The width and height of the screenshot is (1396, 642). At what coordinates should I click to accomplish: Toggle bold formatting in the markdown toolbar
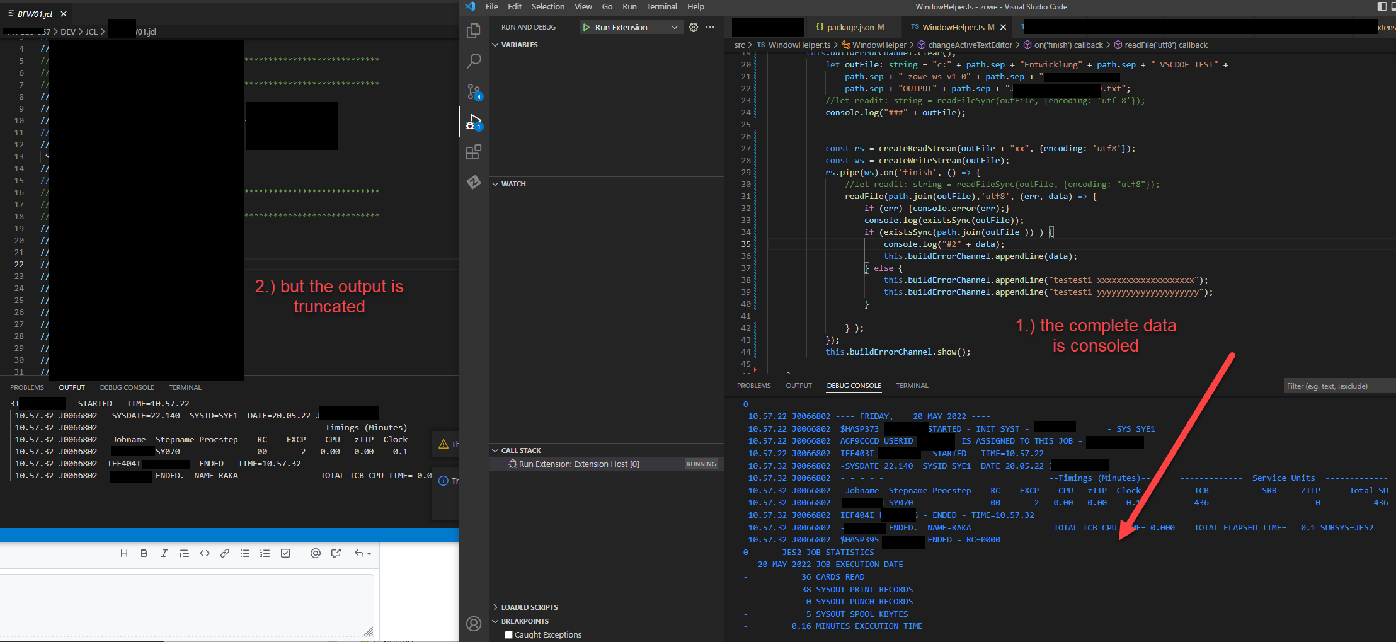tap(144, 553)
